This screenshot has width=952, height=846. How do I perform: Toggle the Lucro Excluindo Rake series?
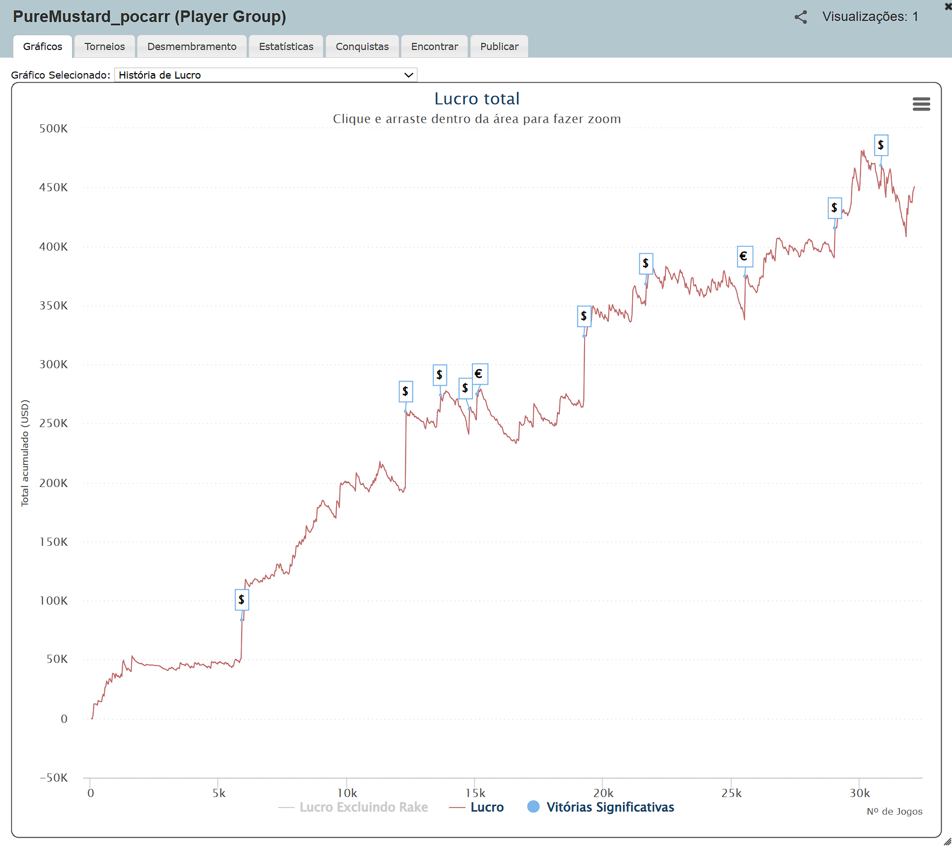pos(353,807)
